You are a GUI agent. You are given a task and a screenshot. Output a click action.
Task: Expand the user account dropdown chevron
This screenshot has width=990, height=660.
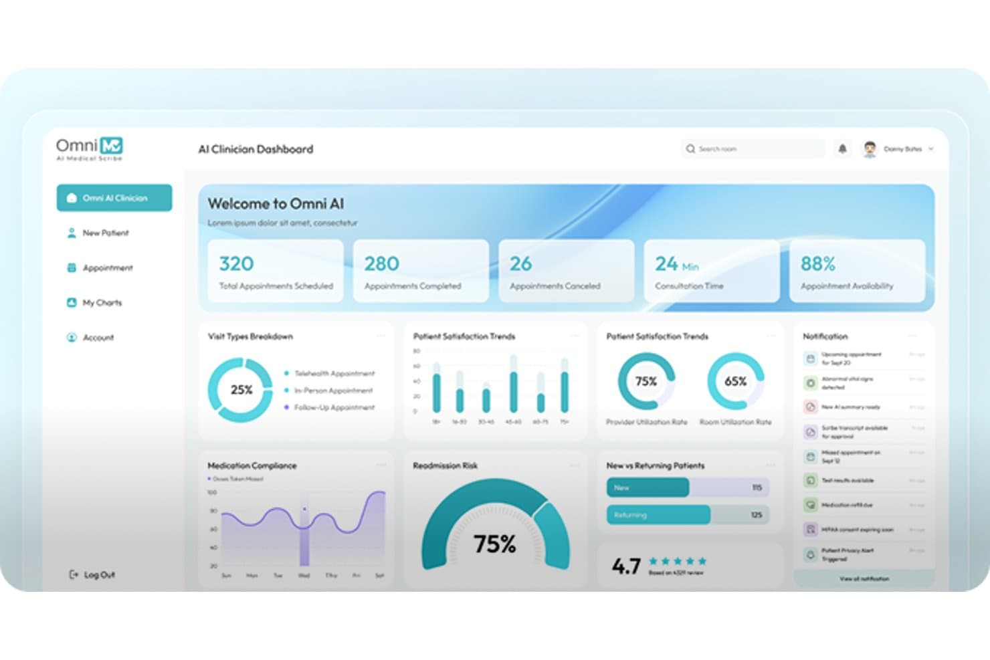931,149
